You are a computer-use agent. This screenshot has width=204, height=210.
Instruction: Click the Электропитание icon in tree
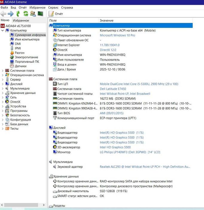pos(12,57)
